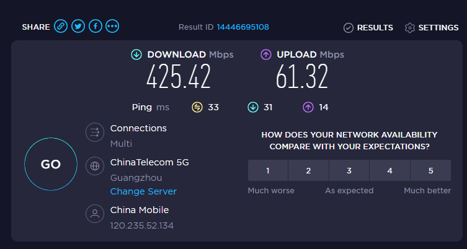
Task: Open the RESULTS history page
Action: [x=368, y=28]
